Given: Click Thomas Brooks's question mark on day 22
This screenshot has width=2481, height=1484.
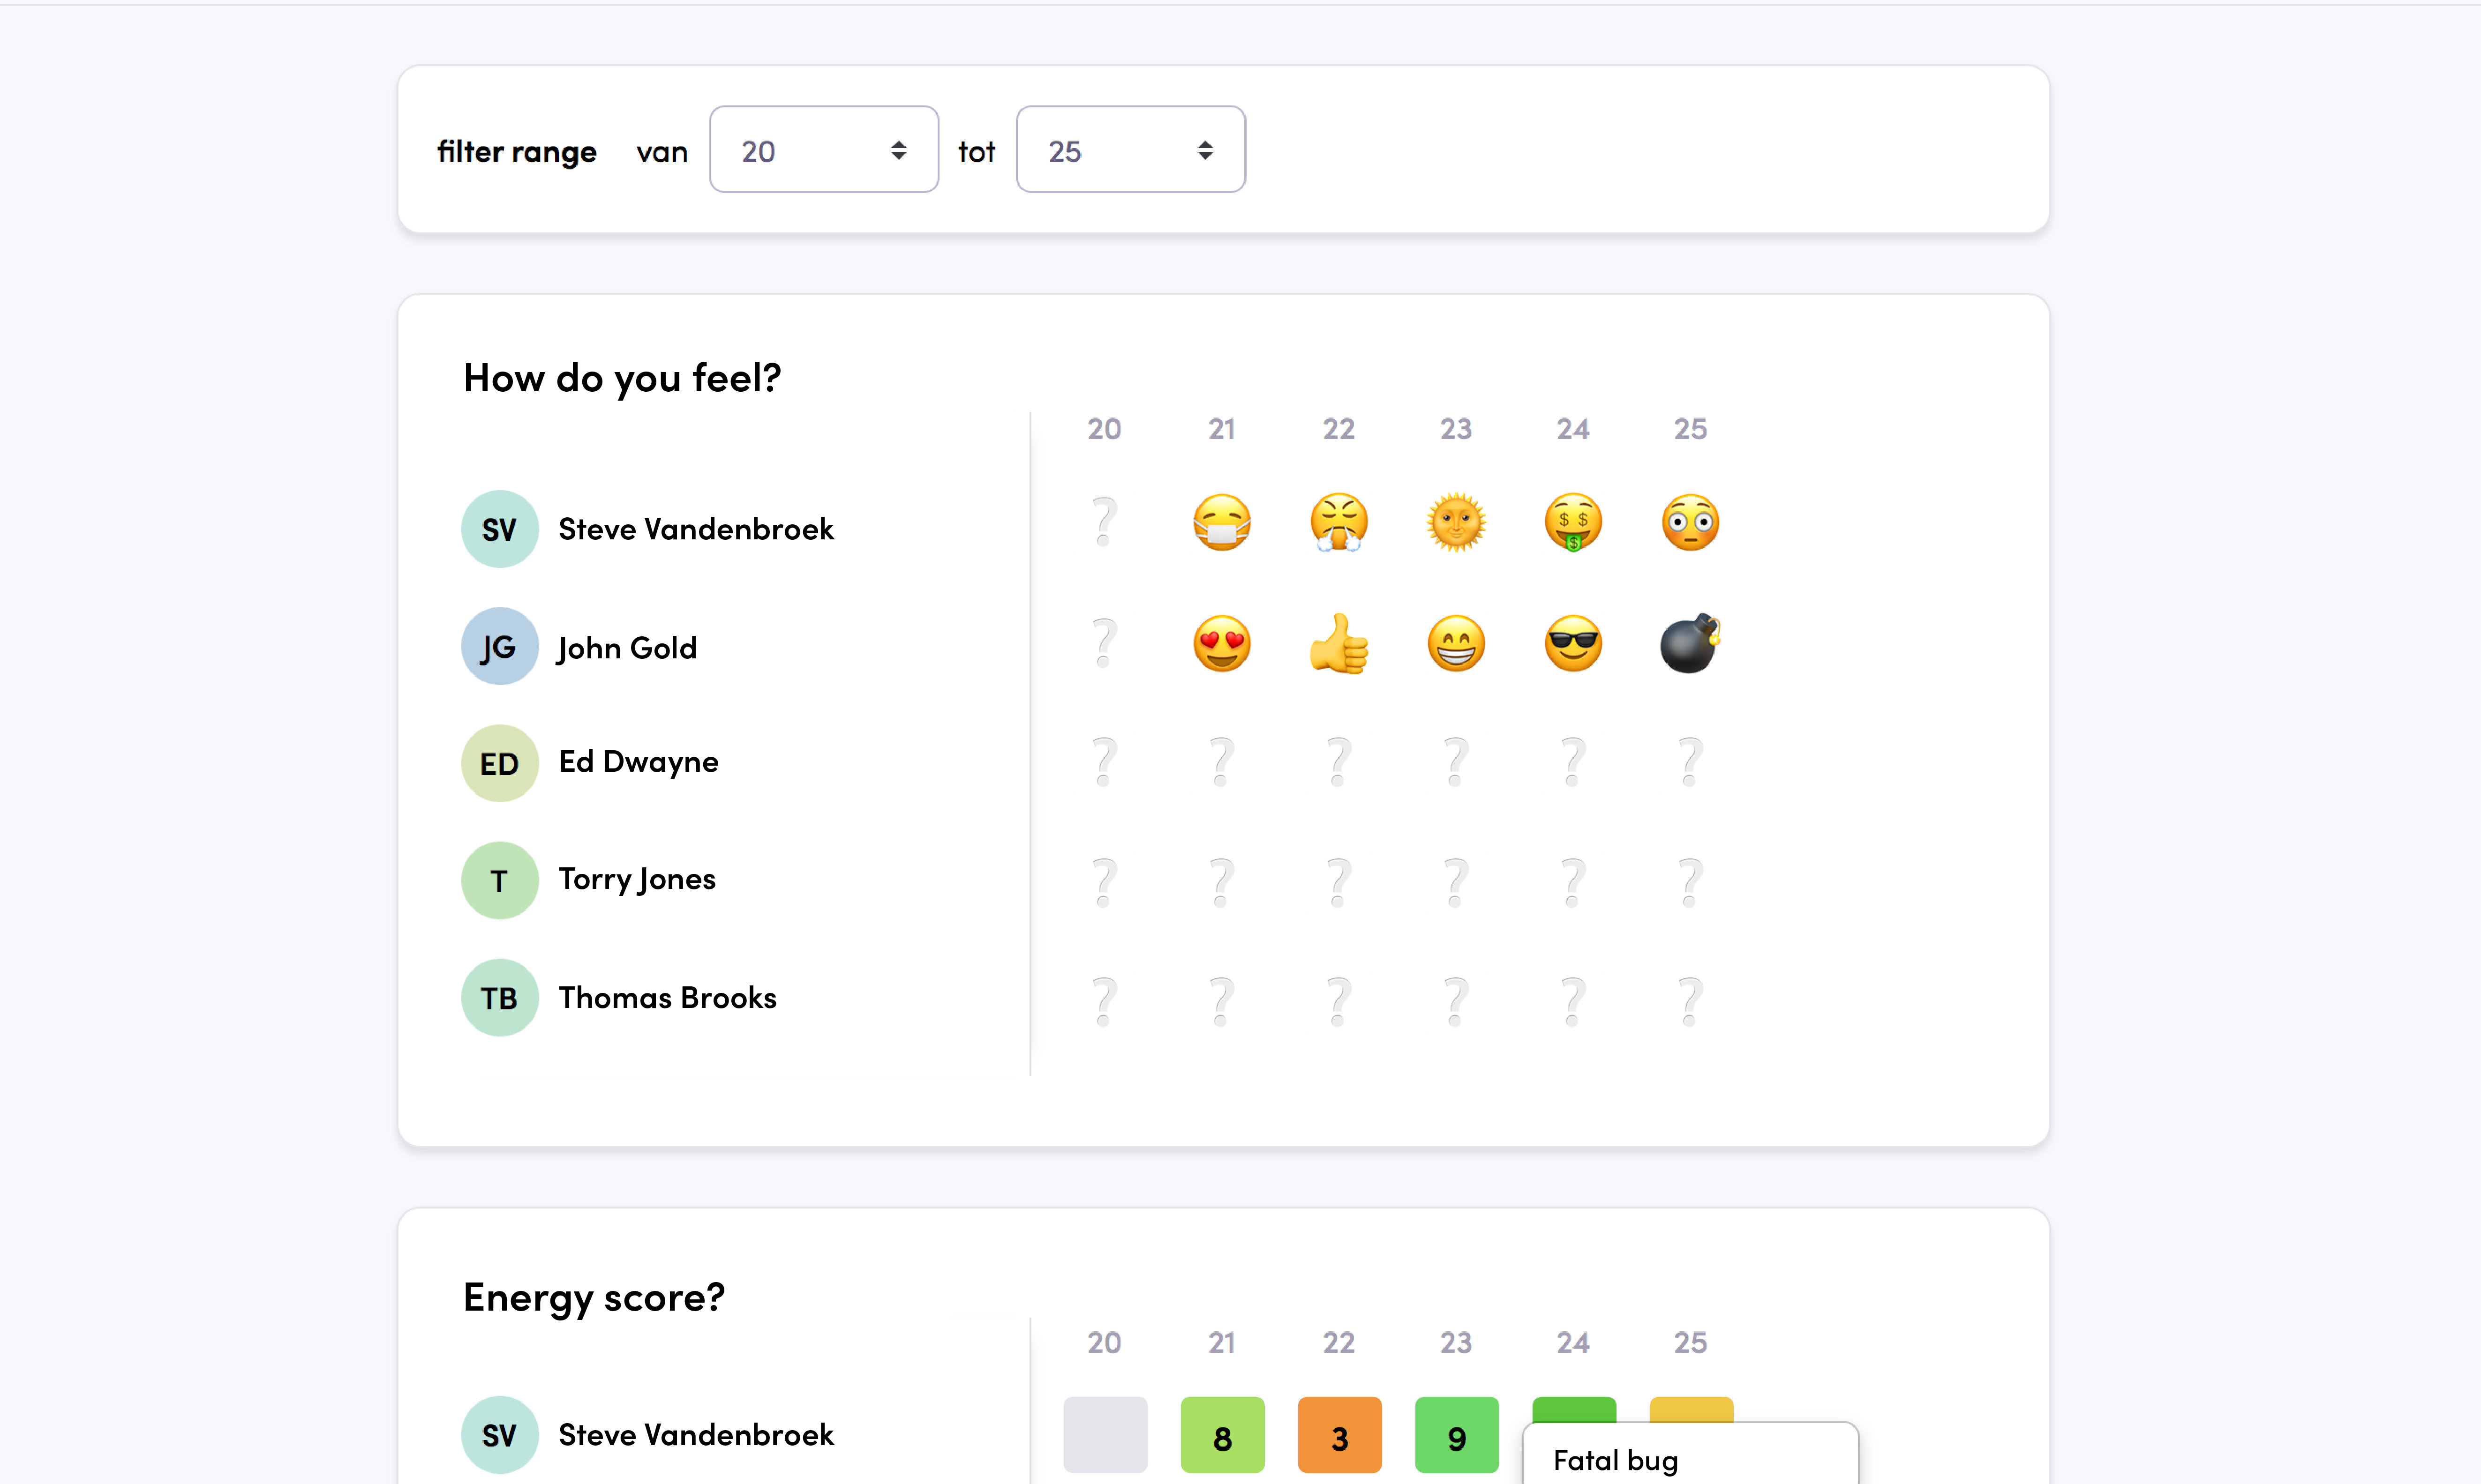Looking at the screenshot, I should [1338, 1001].
